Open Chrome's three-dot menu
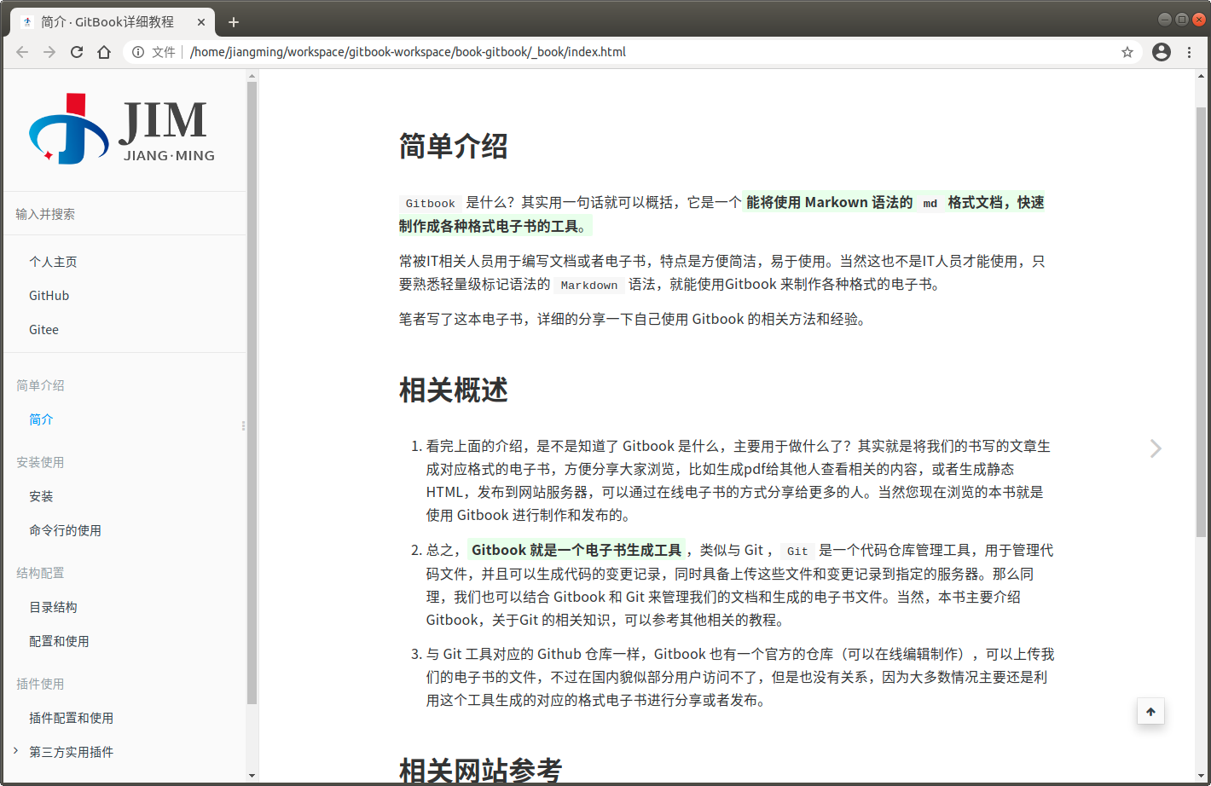The height and width of the screenshot is (786, 1211). click(x=1190, y=52)
